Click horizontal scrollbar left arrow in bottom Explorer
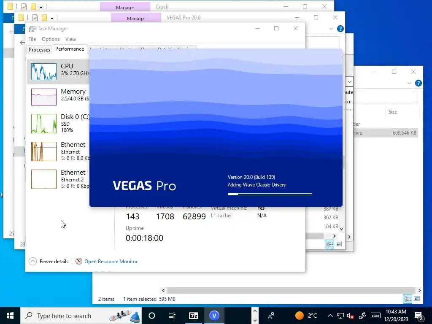Image resolution: width=432 pixels, height=324 pixels. [163, 290]
